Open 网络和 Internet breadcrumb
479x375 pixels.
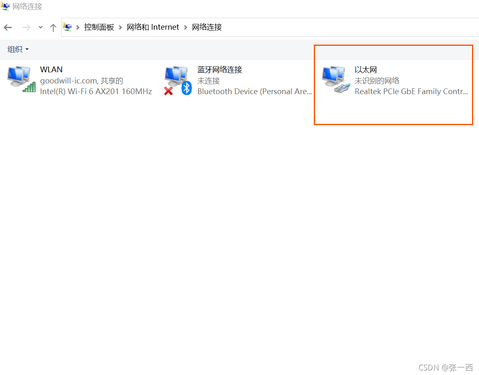pyautogui.click(x=153, y=27)
